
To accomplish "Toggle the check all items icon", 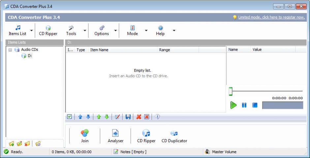I will tap(69, 117).
